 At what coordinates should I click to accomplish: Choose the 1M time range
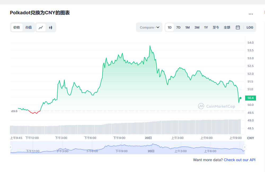[x=187, y=28]
